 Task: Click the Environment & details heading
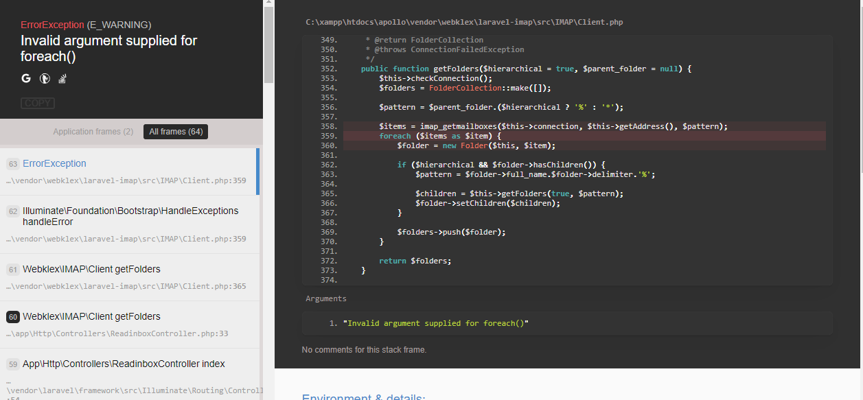[x=363, y=397]
